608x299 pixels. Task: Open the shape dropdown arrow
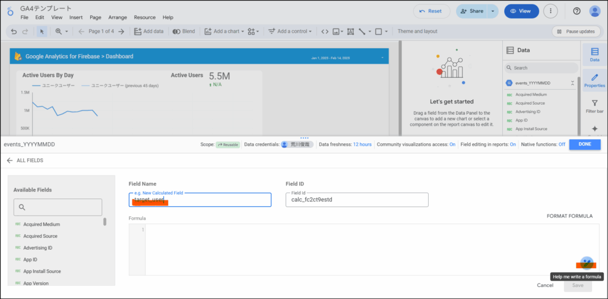[x=386, y=32]
